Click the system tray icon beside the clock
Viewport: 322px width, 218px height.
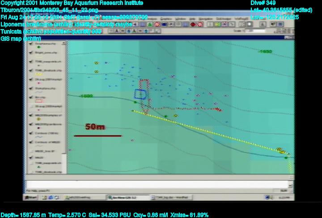point(267,197)
